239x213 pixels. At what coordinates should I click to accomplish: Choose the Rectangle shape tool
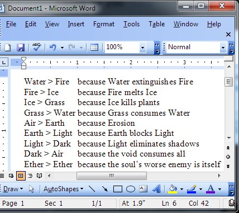click(x=118, y=189)
